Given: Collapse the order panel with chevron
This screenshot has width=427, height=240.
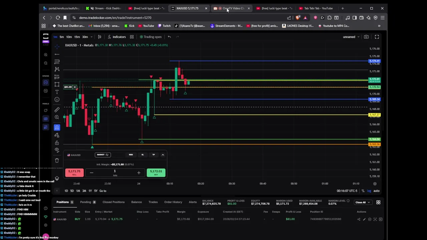Looking at the screenshot, I should [x=163, y=155].
